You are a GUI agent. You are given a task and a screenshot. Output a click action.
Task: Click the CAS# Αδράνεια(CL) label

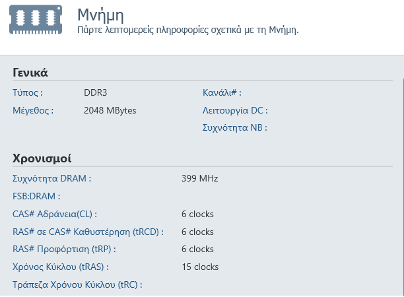pos(55,214)
